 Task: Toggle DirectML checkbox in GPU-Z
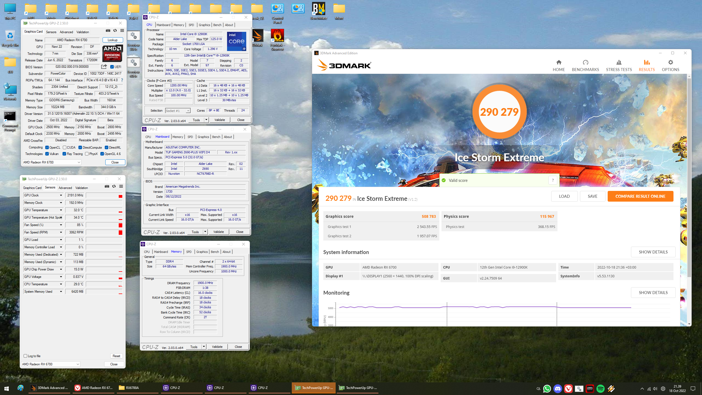pyautogui.click(x=107, y=148)
